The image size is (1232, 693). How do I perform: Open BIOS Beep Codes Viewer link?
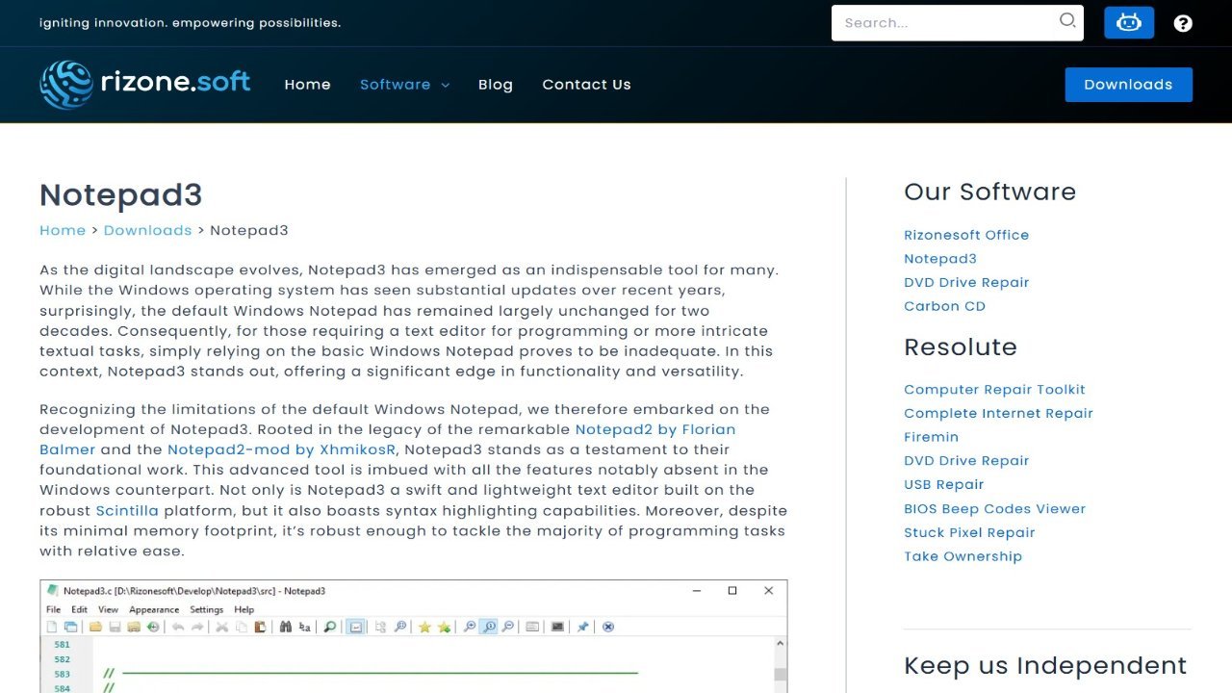click(x=994, y=509)
